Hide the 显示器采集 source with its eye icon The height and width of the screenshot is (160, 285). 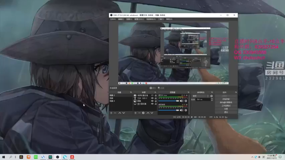(x=152, y=104)
